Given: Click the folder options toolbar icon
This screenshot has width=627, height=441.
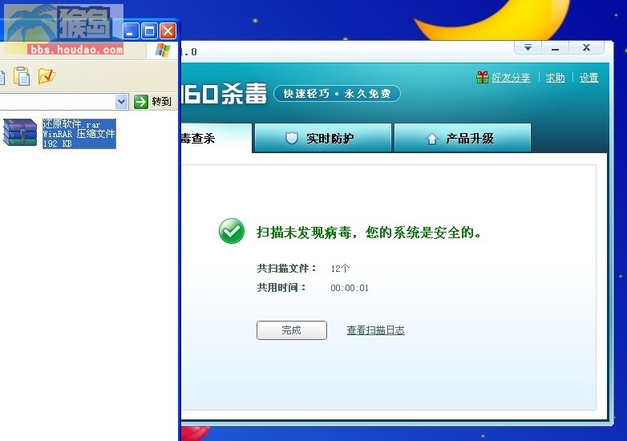Looking at the screenshot, I should [x=47, y=75].
